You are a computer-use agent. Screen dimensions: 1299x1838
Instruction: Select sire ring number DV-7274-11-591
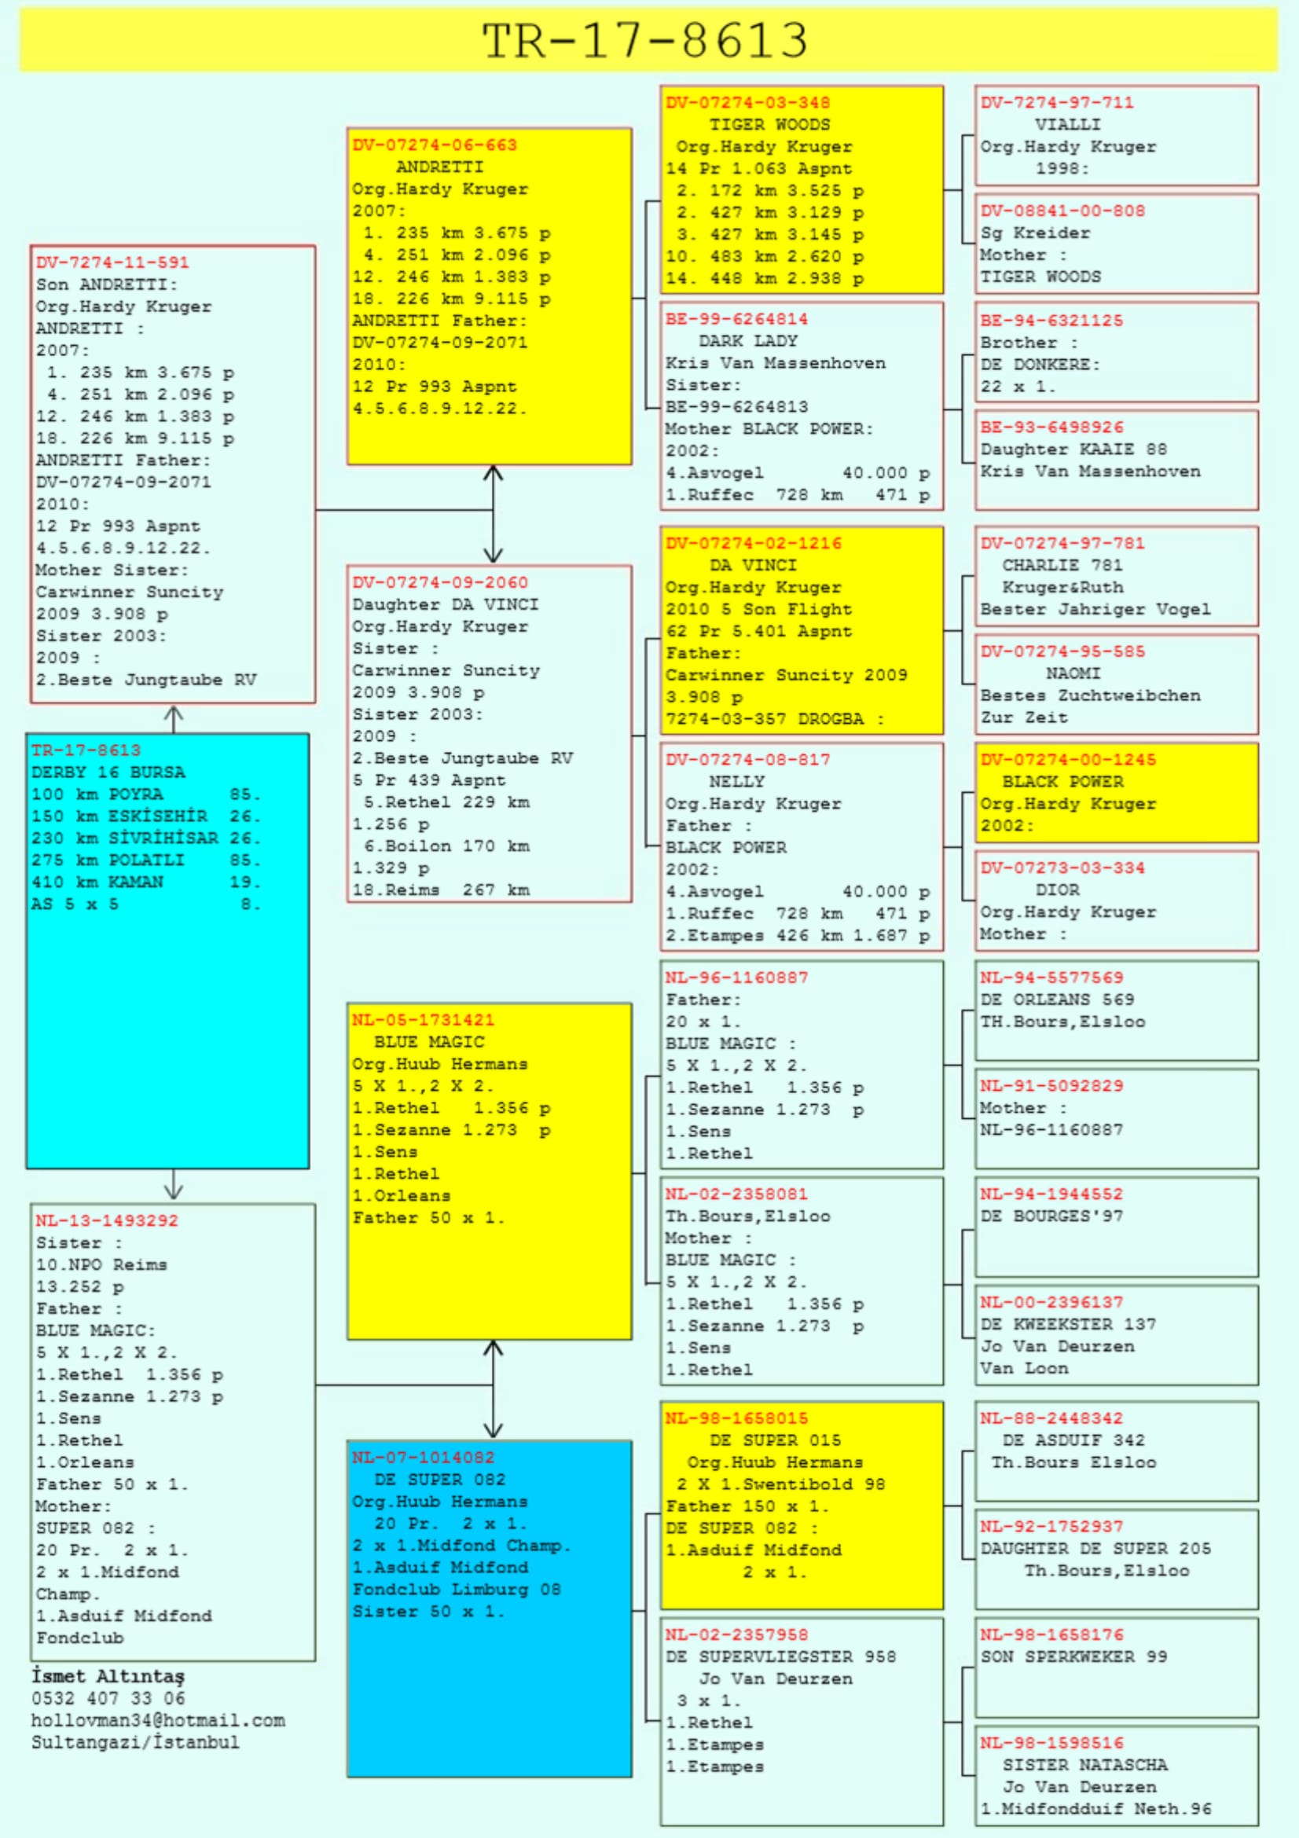[x=113, y=262]
